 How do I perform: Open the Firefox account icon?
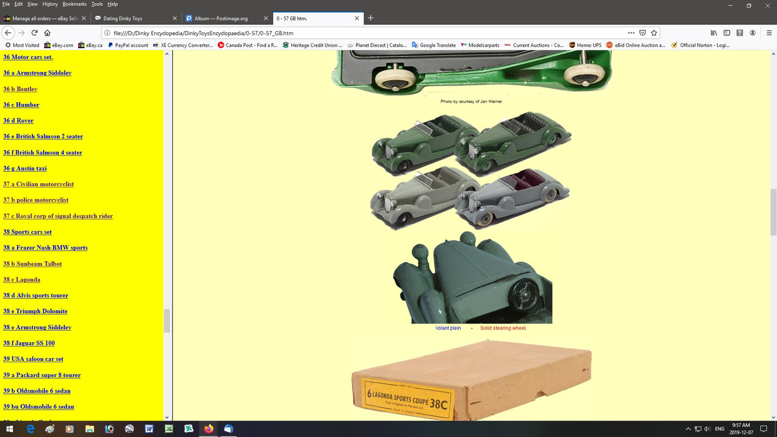coord(753,33)
